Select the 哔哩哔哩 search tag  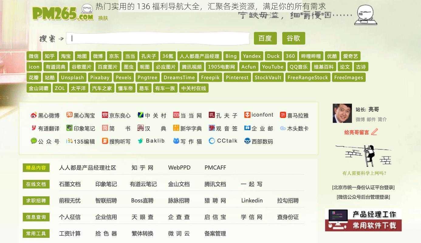tap(311, 56)
